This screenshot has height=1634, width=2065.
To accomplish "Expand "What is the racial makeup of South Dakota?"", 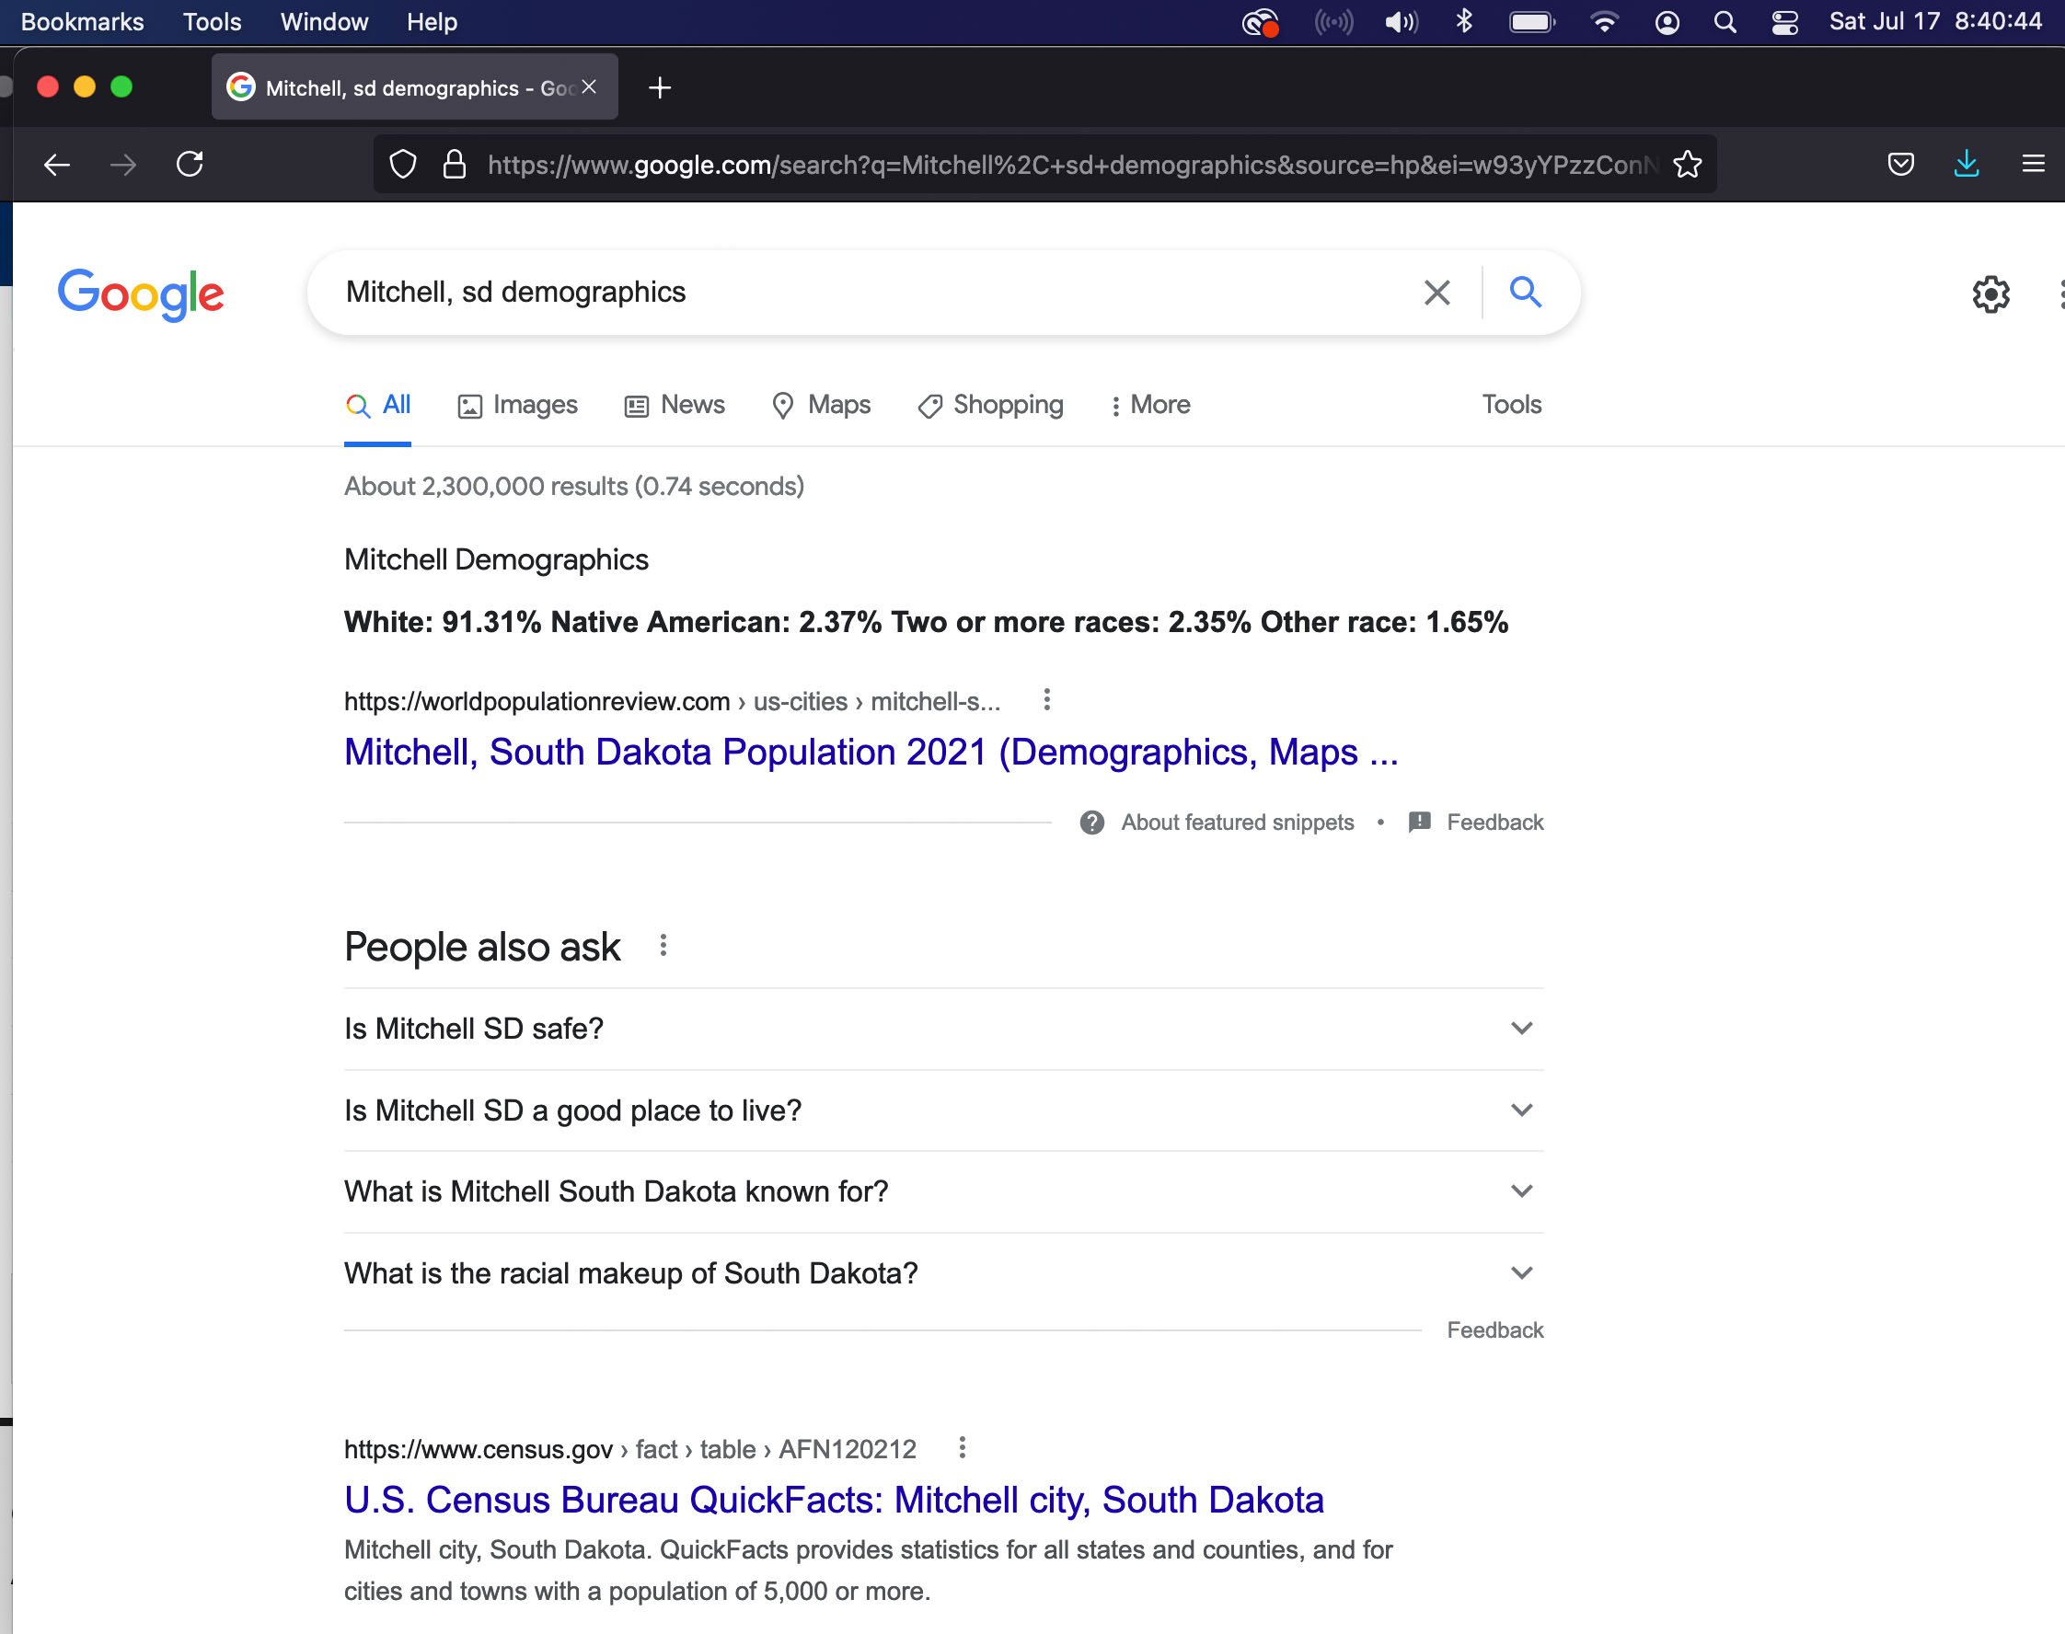I will pos(943,1273).
